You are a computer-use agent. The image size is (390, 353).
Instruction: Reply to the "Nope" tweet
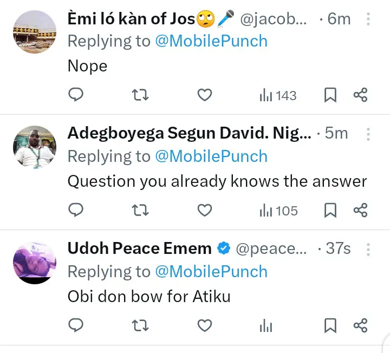[x=76, y=95]
